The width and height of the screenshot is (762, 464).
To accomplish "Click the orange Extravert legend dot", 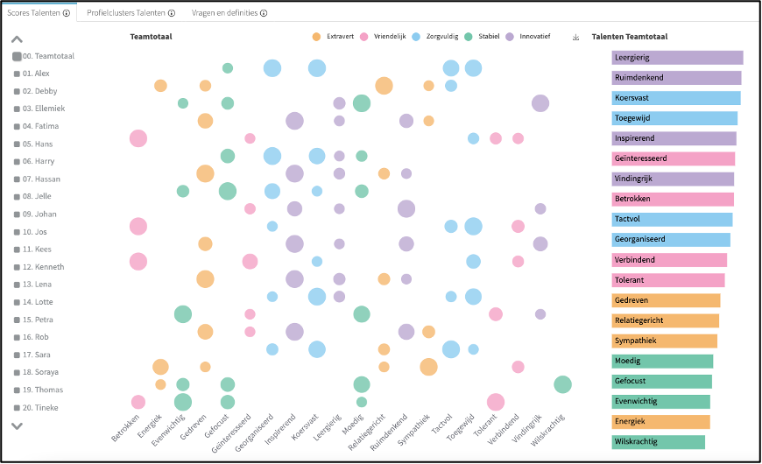I will [x=316, y=37].
